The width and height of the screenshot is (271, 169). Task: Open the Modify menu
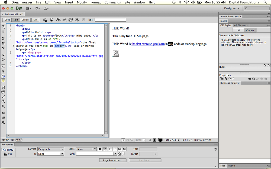click(82, 2)
